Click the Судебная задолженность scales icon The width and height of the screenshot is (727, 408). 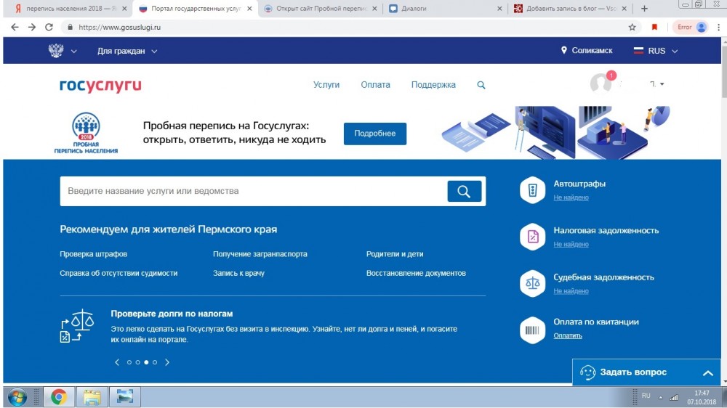532,283
